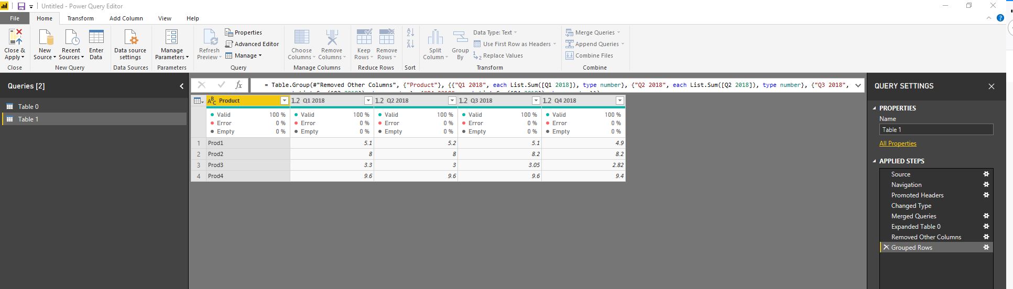Image resolution: width=1013 pixels, height=289 pixels.
Task: Switch to the View tab
Action: click(x=165, y=18)
